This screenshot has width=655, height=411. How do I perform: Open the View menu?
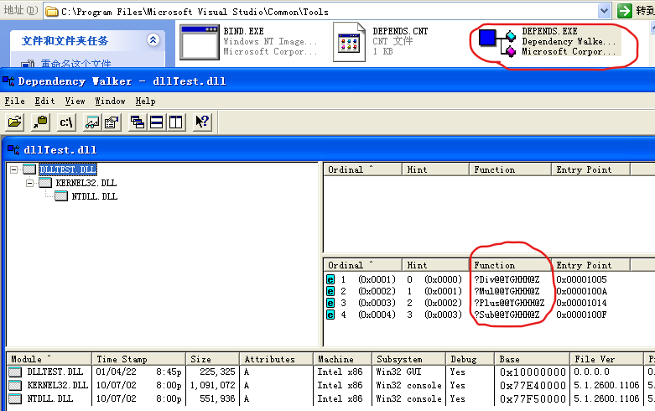75,101
